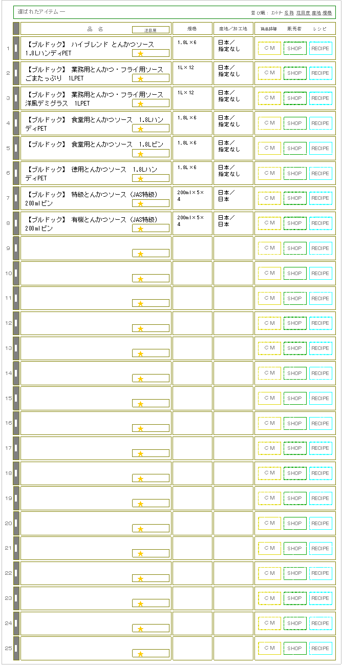Click RECIPE in 徳用とんかつソース row
342x665 pixels.
click(320, 173)
